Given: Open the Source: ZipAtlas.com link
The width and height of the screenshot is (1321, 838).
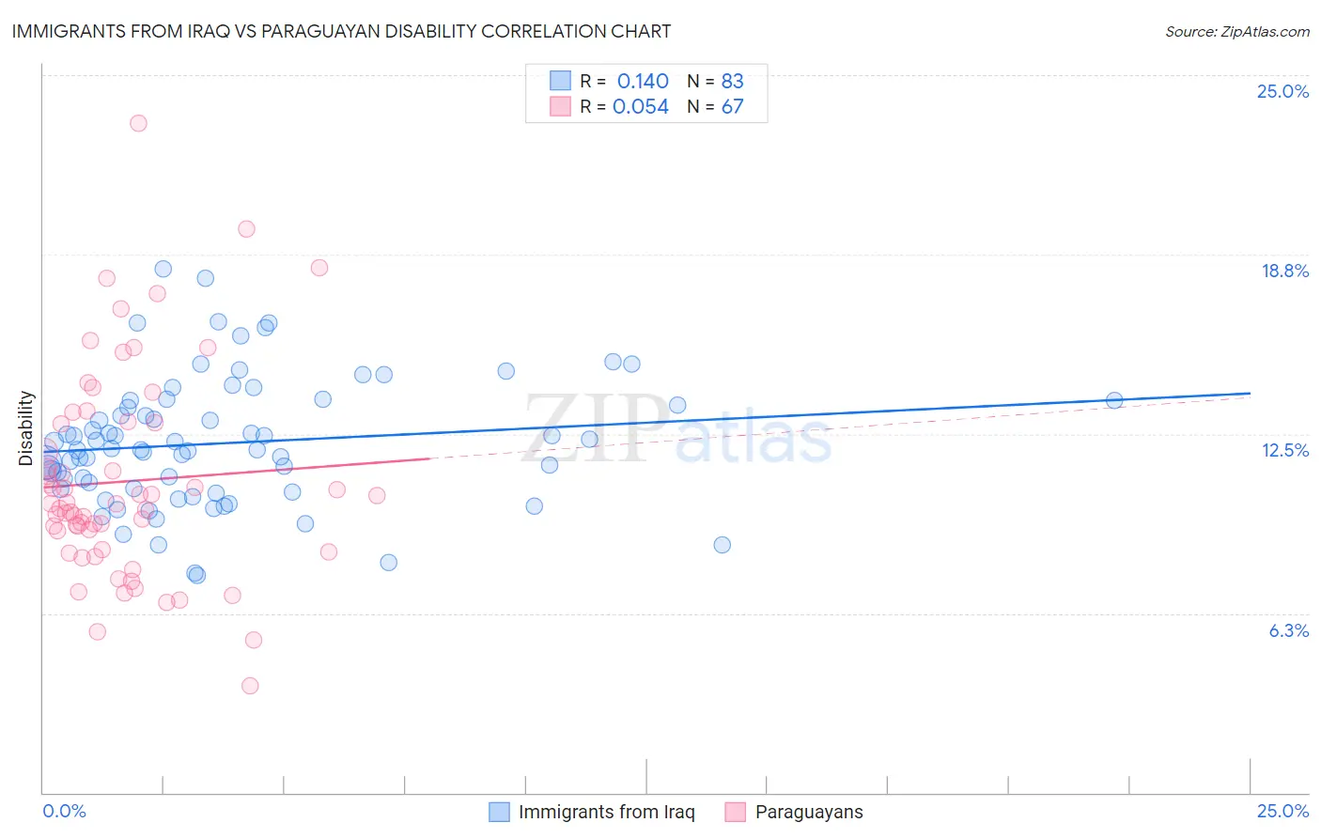Looking at the screenshot, I should [1237, 31].
